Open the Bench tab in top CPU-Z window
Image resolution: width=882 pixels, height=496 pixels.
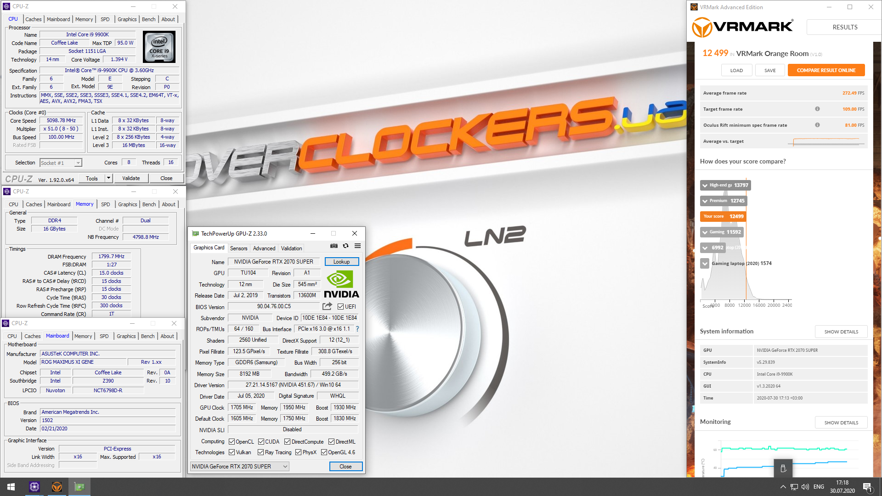click(148, 19)
